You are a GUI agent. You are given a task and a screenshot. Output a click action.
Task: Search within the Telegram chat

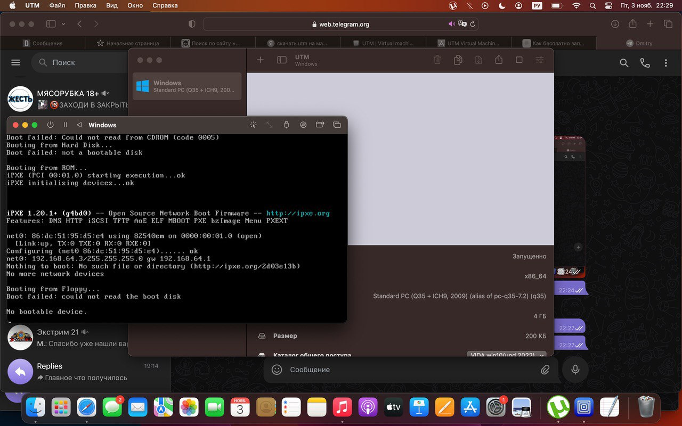pyautogui.click(x=624, y=63)
